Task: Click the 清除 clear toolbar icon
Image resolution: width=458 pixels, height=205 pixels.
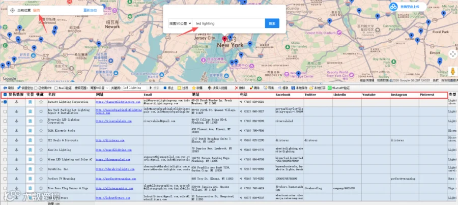Action: (251, 87)
